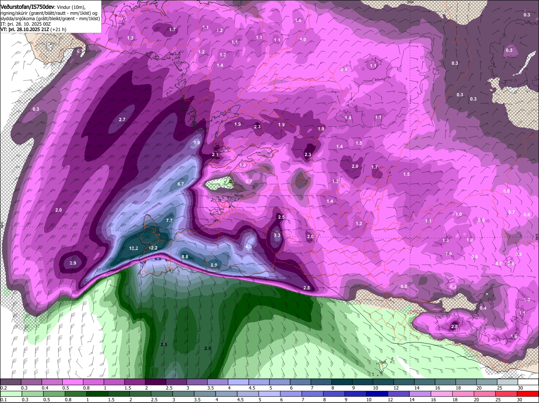This screenshot has height=403, width=539.
Task: Pick top legend swatch between 0.2 and 0.3
Action: tap(11, 381)
